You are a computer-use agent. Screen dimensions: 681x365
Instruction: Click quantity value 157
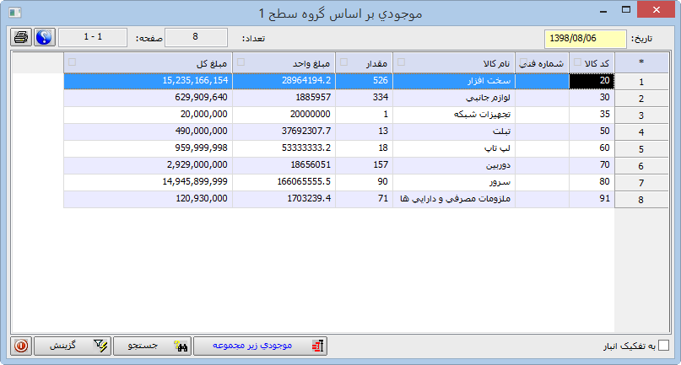point(381,165)
